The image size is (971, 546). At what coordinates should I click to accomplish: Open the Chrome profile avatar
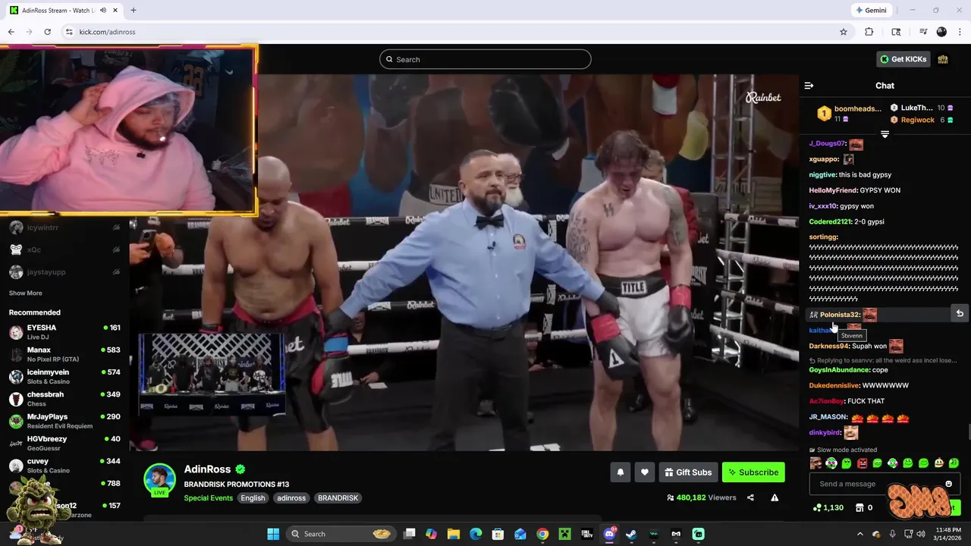(x=941, y=32)
